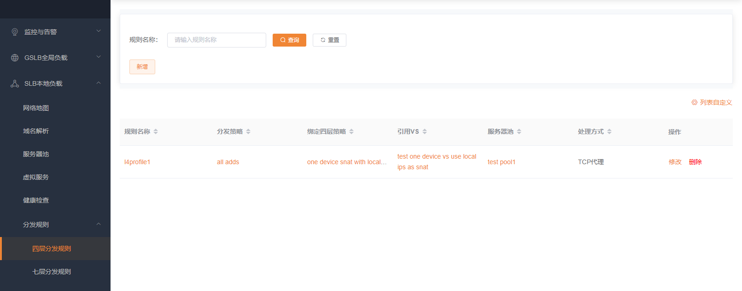742x291 pixels.
Task: Click the monitoring and alerts location icon
Action: coord(15,32)
